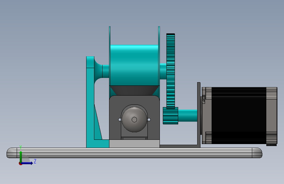Select the small teal pinion gear
Image resolution: width=284 pixels, height=184 pixels.
(170, 116)
